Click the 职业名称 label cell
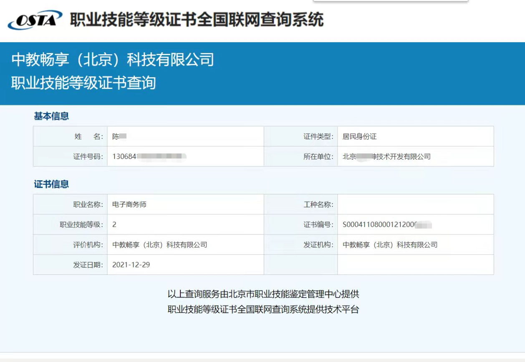This screenshot has height=362, width=525. (x=87, y=205)
